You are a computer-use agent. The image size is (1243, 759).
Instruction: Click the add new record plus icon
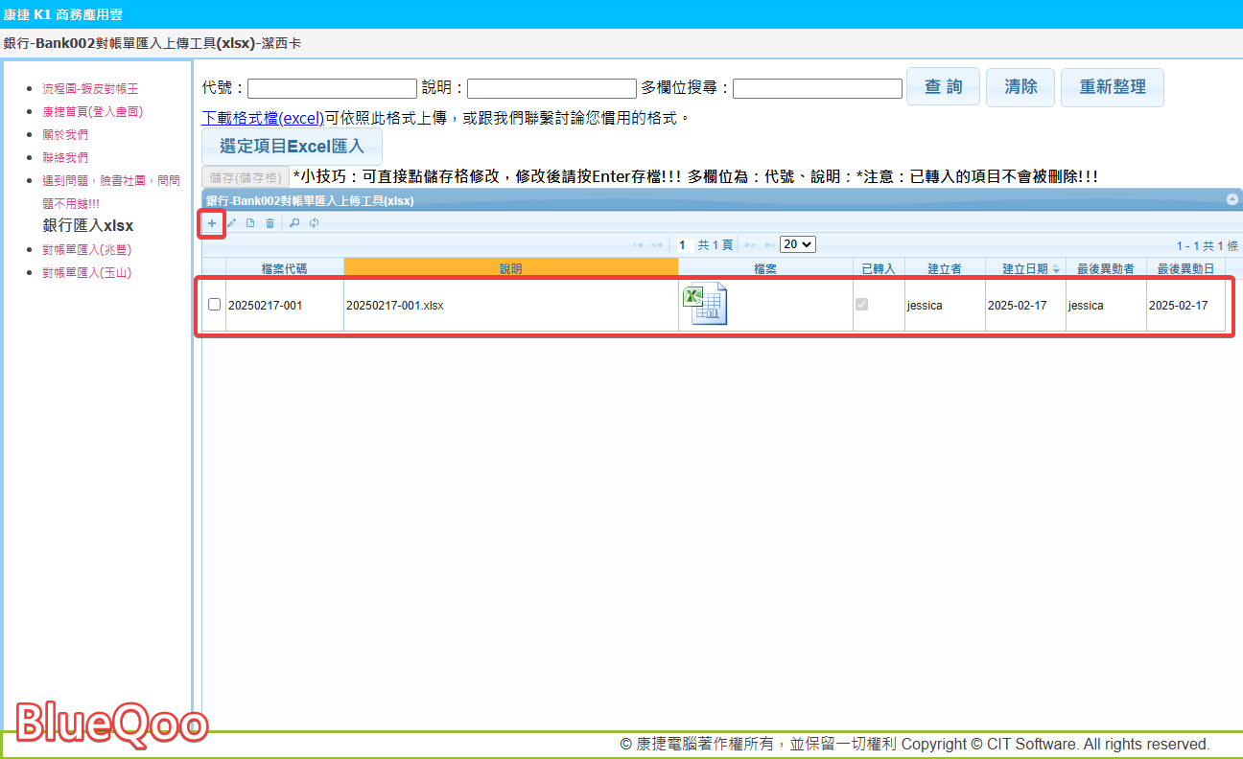[x=212, y=223]
